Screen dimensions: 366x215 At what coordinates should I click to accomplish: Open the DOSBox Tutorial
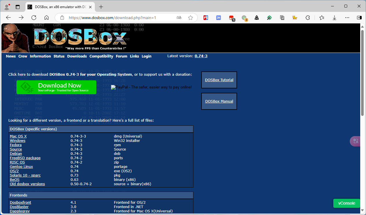pyautogui.click(x=219, y=80)
